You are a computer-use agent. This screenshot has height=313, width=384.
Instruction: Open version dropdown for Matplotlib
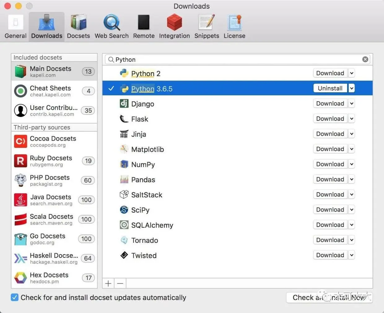coord(351,149)
